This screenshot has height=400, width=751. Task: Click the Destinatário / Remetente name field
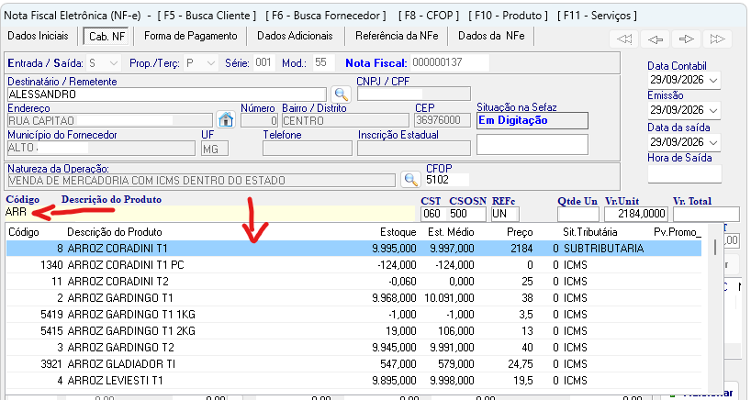[167, 94]
